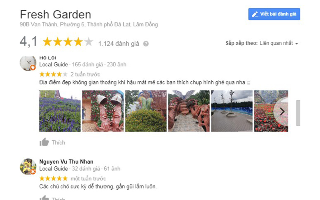
Task: Open Nguyen Vu Thu Nhan's profile name link
Action: (x=66, y=162)
